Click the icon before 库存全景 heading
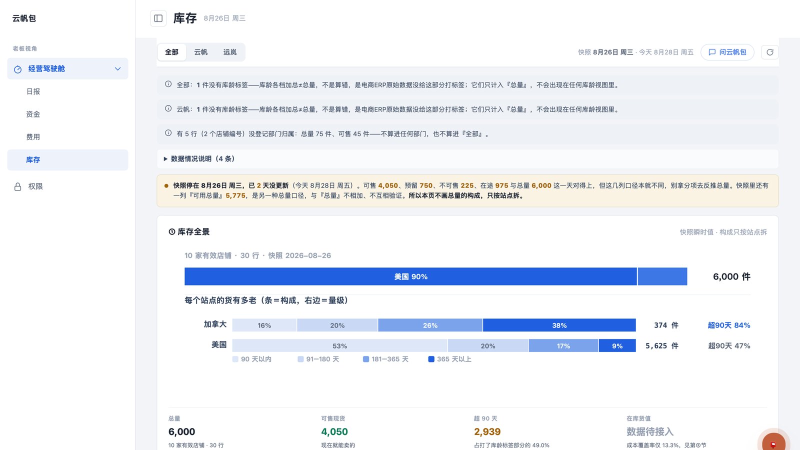The height and width of the screenshot is (450, 800). (172, 232)
